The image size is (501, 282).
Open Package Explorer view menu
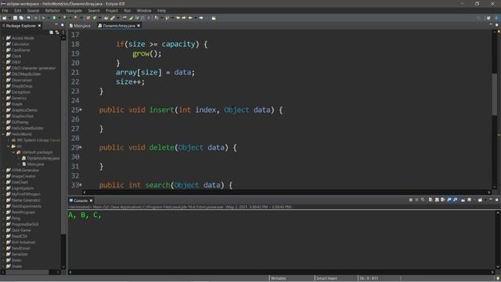[x=63, y=32]
